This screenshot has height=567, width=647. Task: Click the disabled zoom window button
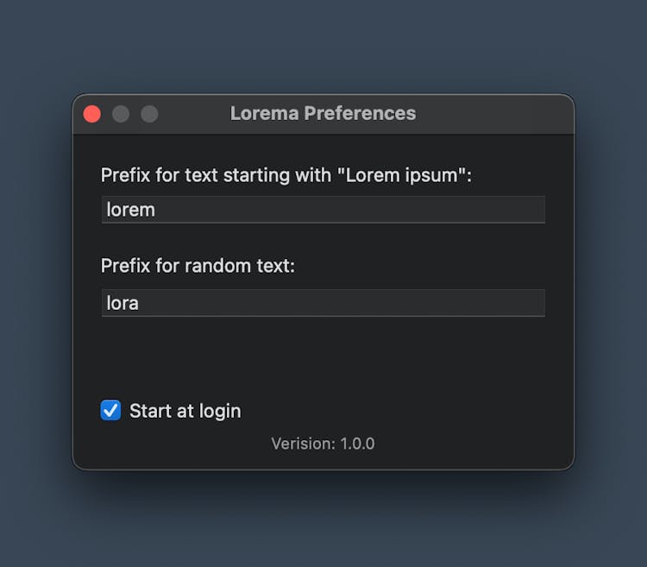coord(149,114)
